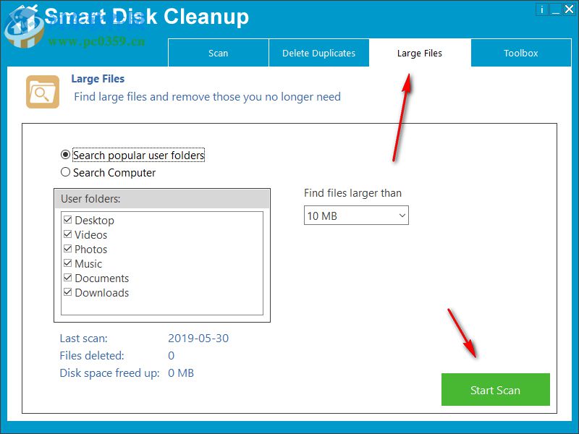Select the Large Files tab
The width and height of the screenshot is (579, 434).
[x=419, y=53]
